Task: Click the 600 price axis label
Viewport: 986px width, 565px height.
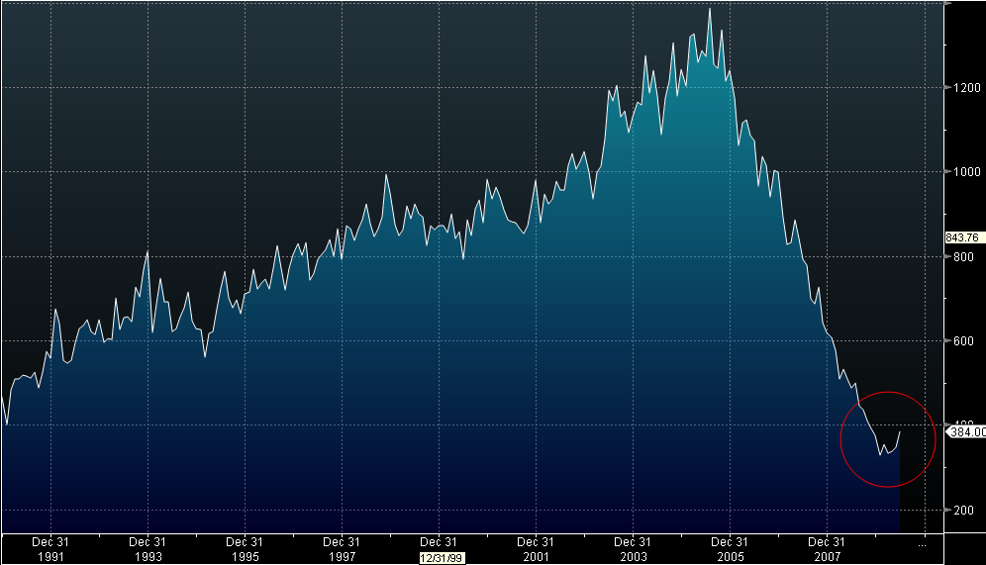Action: coord(962,341)
